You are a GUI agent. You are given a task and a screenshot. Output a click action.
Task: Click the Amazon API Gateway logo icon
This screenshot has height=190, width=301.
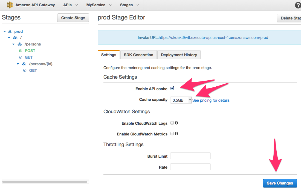point(10,5)
